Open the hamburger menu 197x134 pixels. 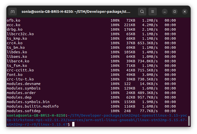pyautogui.click(x=153, y=12)
